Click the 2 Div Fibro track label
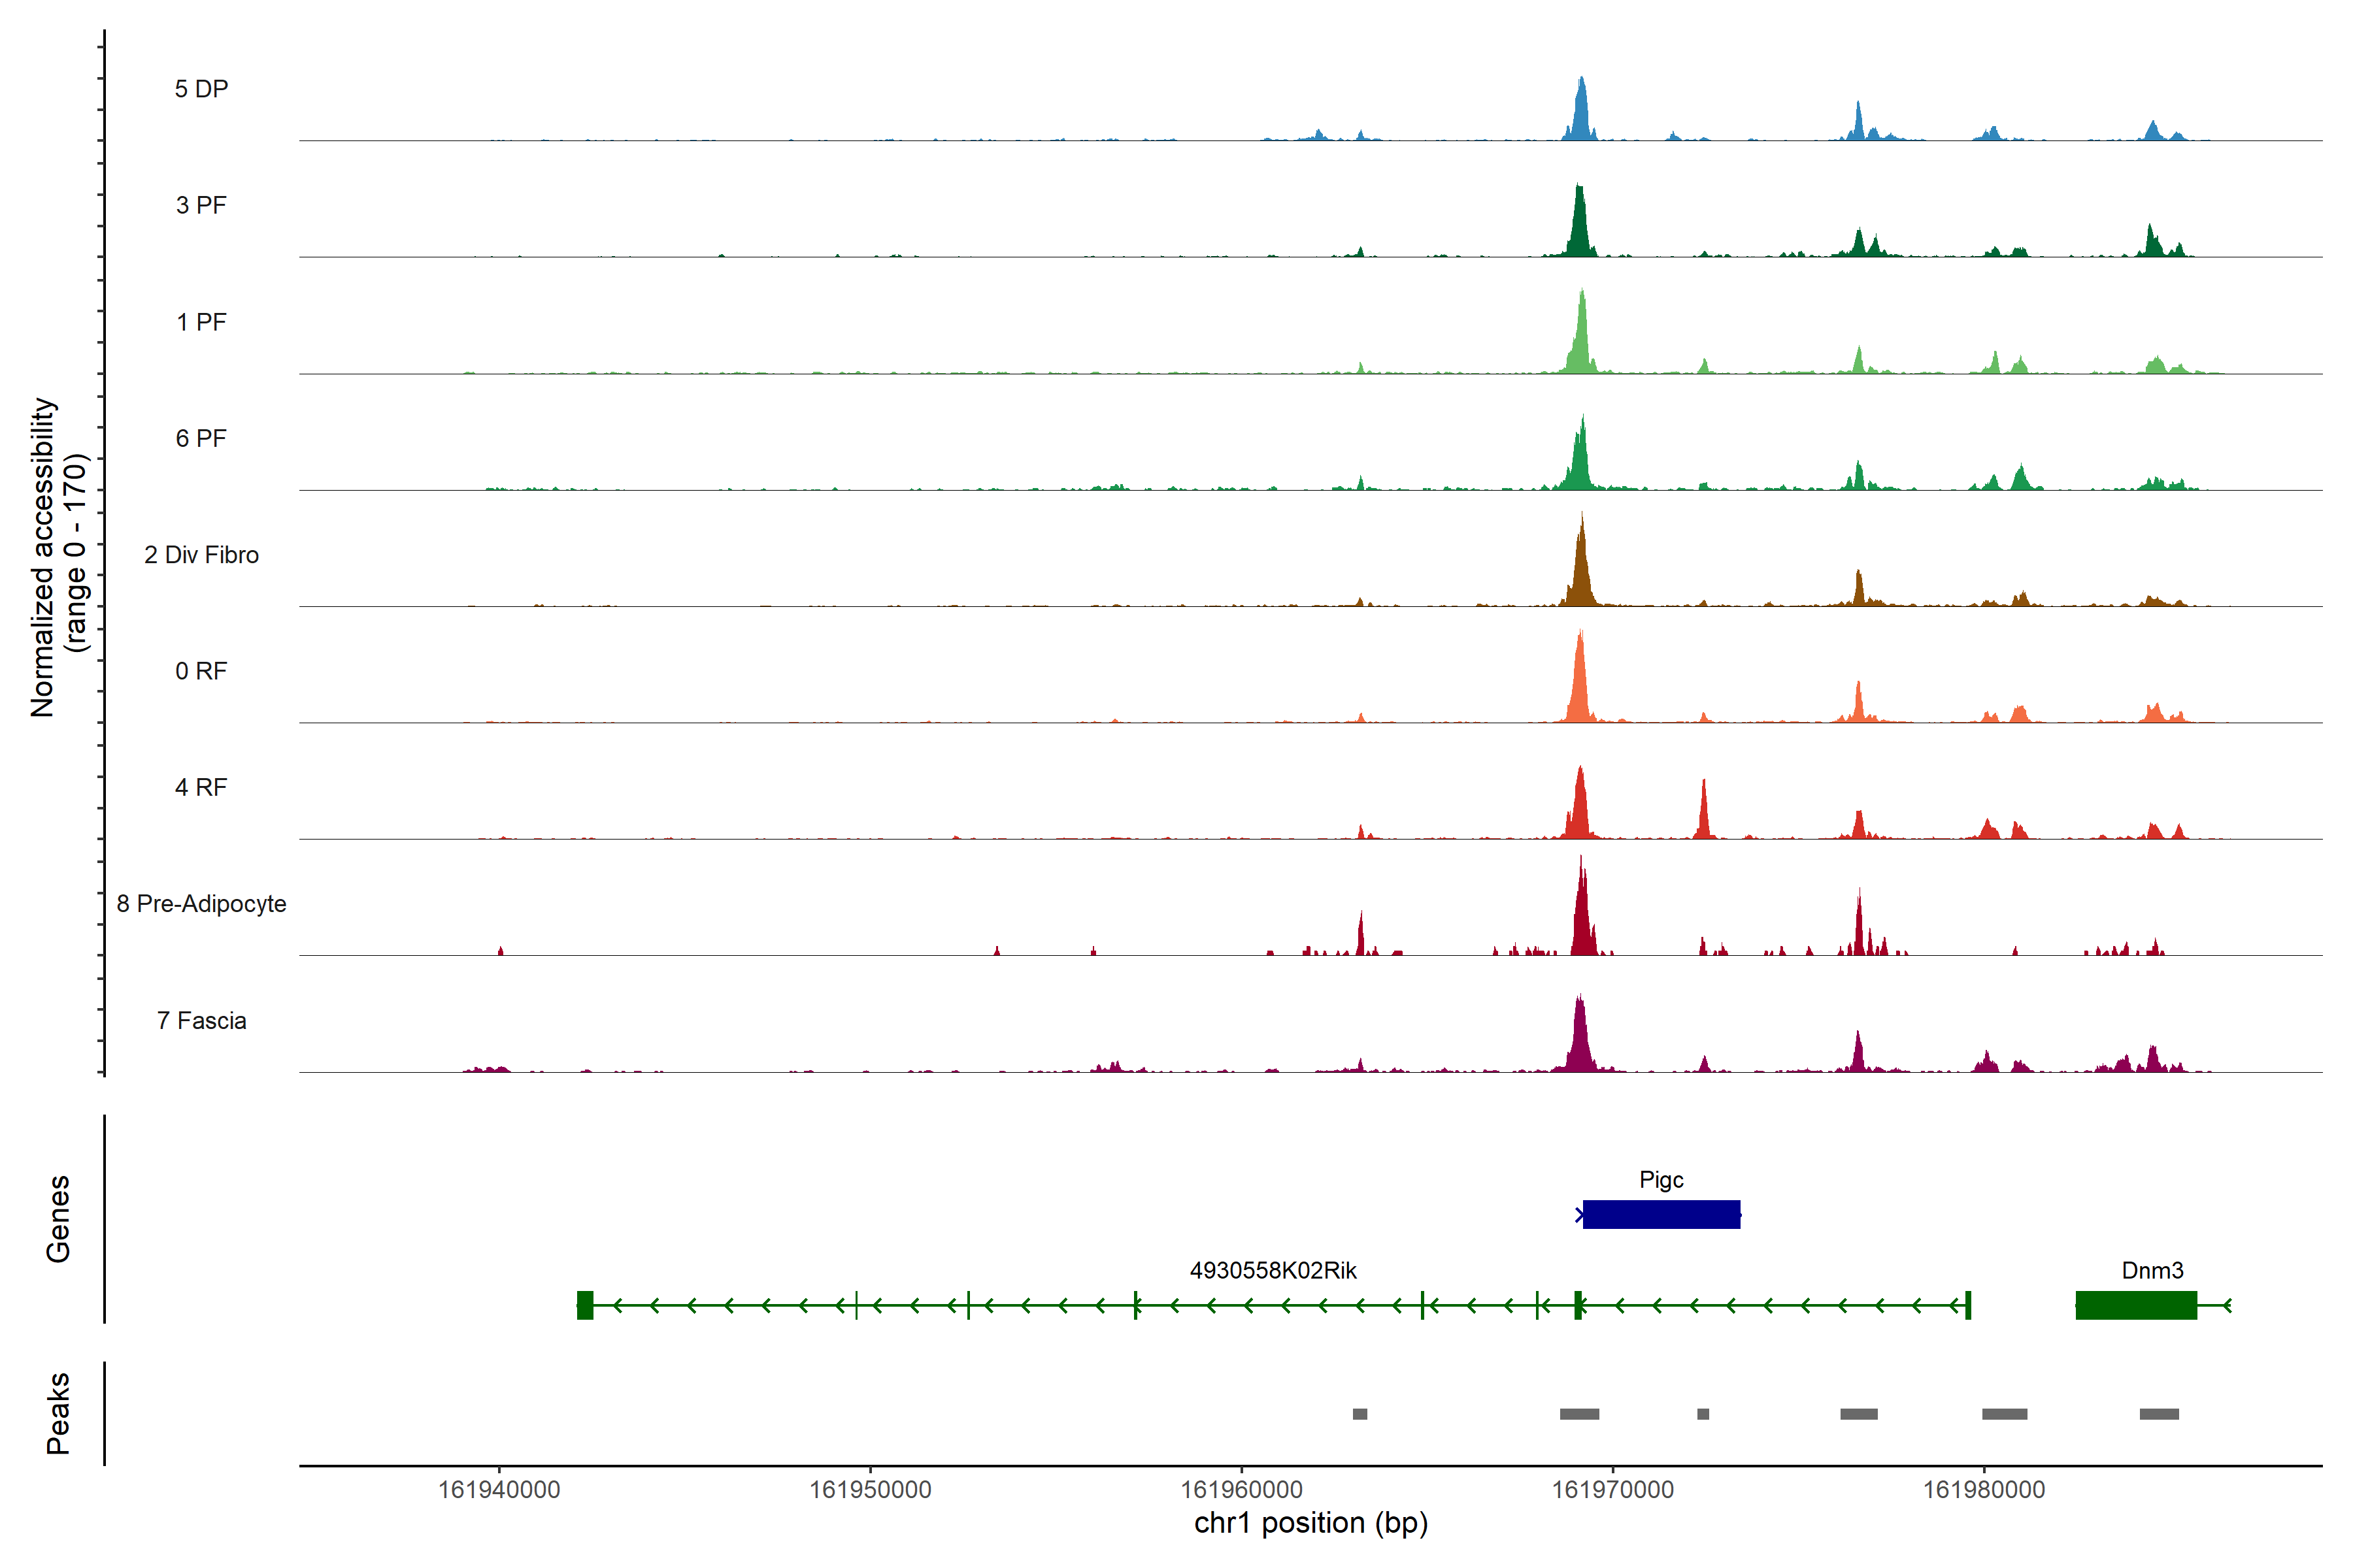The height and width of the screenshot is (1568, 2353). coord(201,555)
